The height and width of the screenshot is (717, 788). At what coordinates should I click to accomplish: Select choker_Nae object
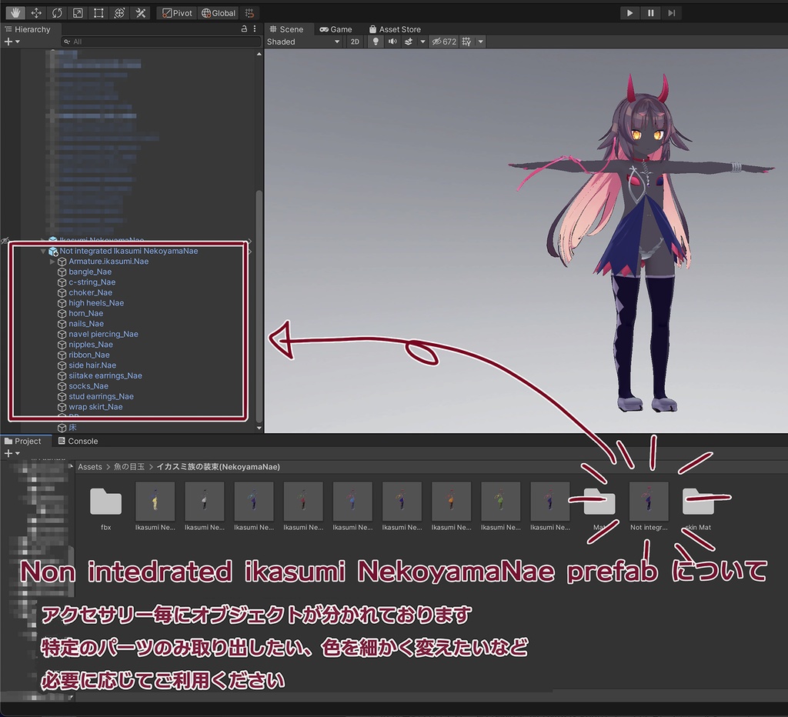point(91,293)
